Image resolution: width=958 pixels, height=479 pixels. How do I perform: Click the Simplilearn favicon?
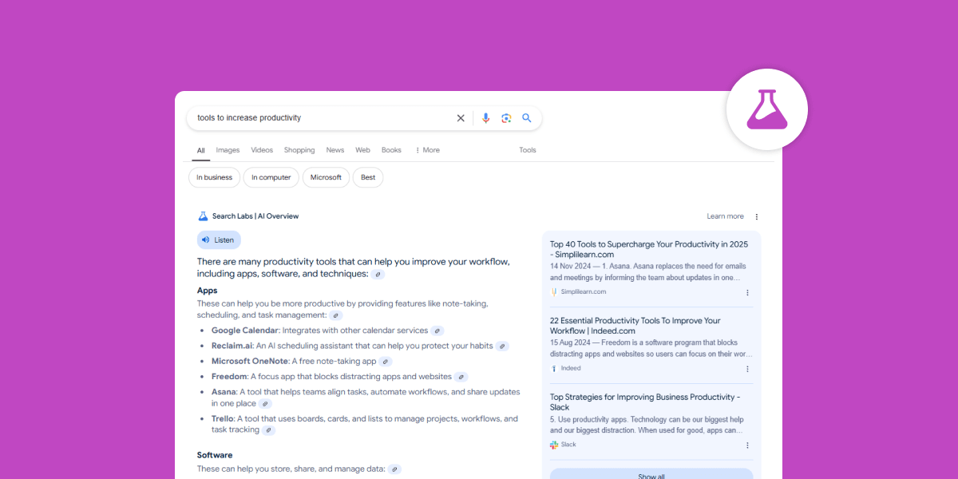coord(554,292)
